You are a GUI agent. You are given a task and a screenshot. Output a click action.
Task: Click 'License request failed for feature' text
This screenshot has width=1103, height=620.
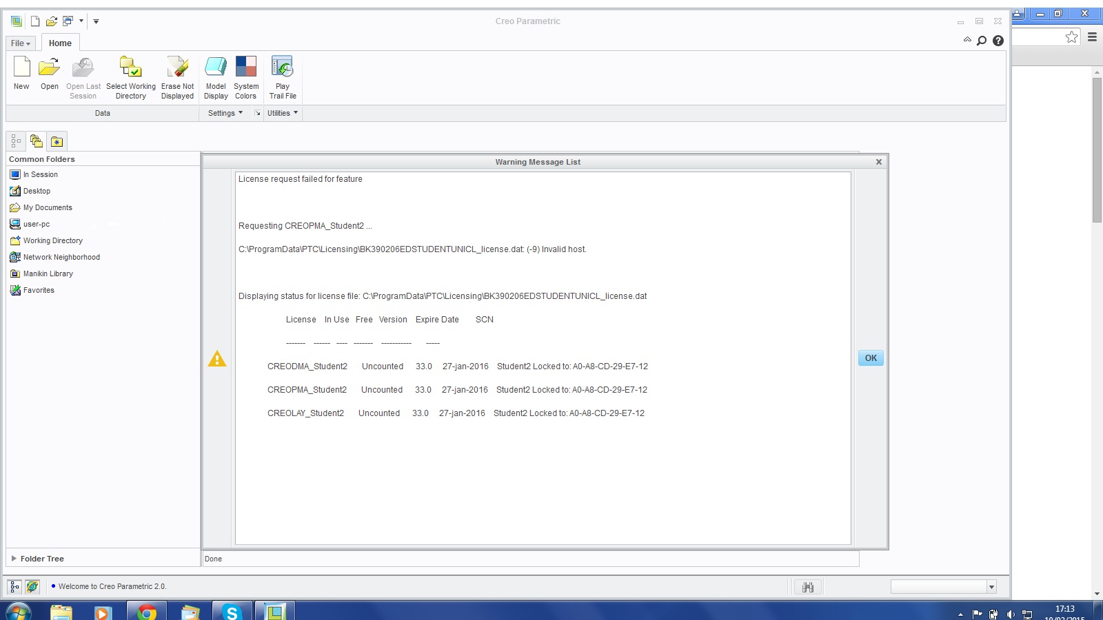point(301,179)
